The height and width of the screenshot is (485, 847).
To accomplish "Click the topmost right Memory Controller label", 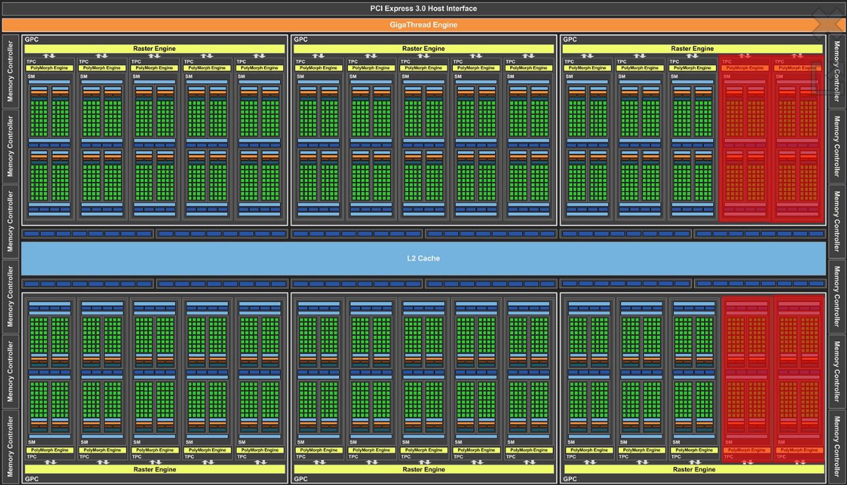I will tap(837, 71).
